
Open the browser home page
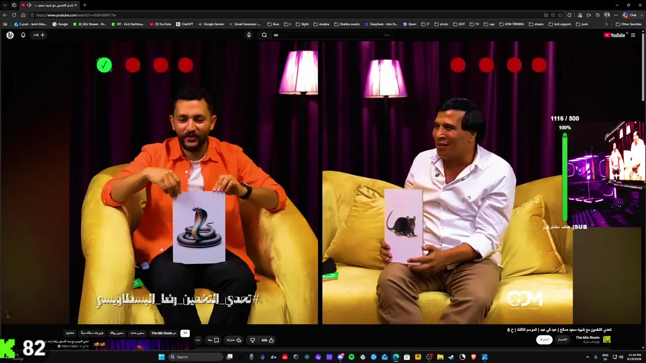click(23, 15)
